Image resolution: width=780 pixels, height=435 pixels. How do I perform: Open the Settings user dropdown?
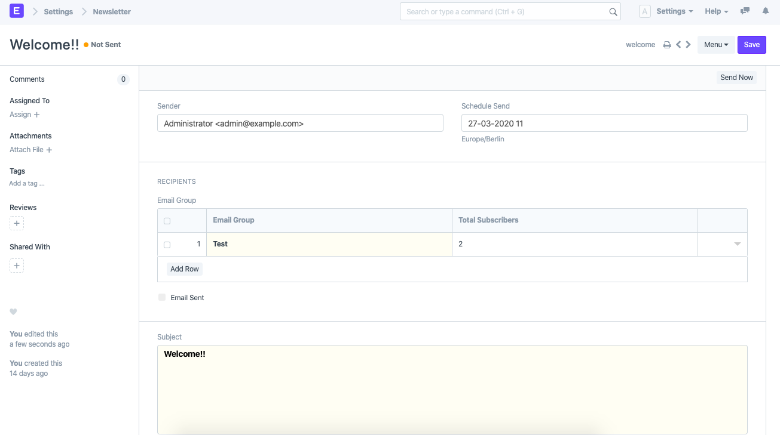(674, 11)
